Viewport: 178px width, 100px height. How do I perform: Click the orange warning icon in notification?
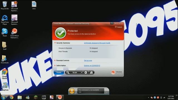[72, 91]
